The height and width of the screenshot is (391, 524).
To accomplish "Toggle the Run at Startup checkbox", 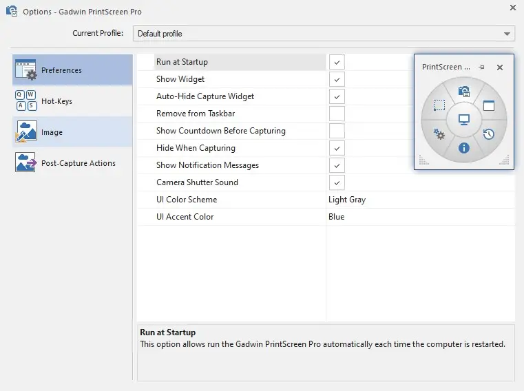I will click(337, 62).
